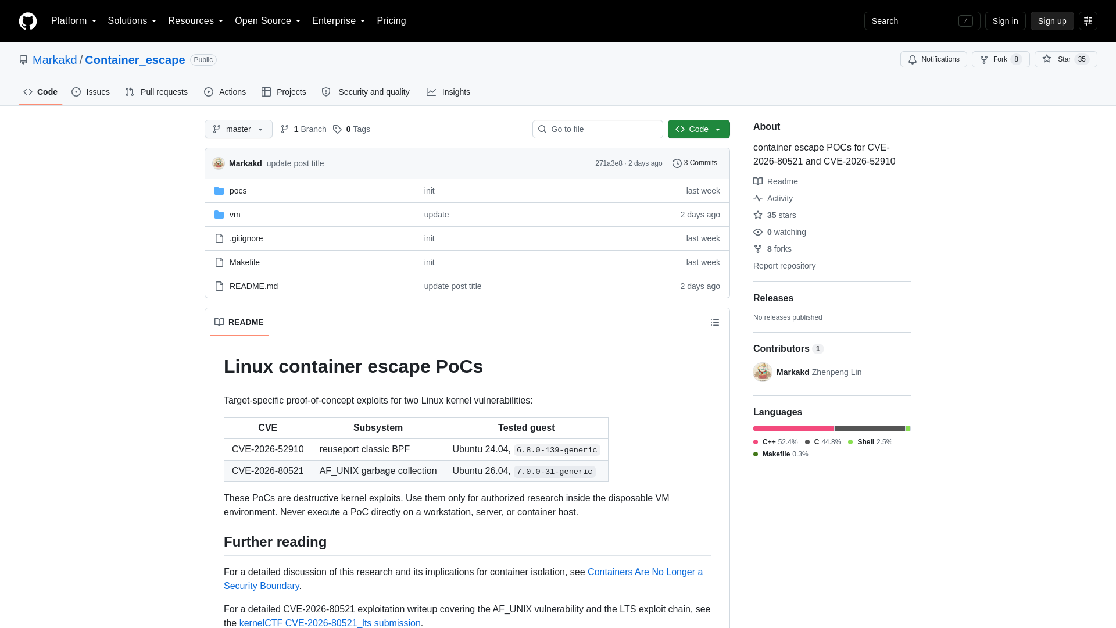1116x628 pixels.
Task: Click the README.md file icon
Action: [219, 286]
